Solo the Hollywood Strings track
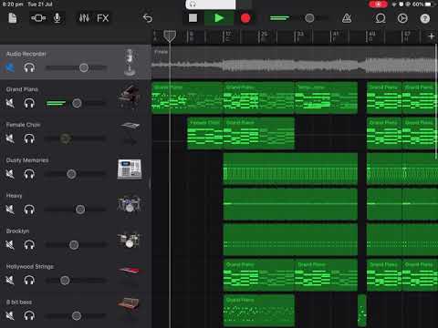Screen dimensions: 438x328 [x=29, y=281]
